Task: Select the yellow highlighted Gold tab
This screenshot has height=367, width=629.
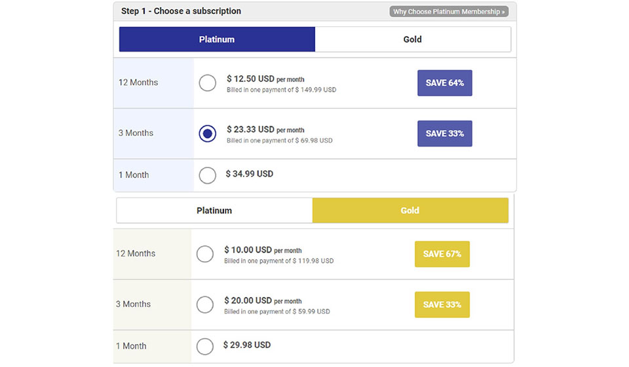Action: point(410,211)
